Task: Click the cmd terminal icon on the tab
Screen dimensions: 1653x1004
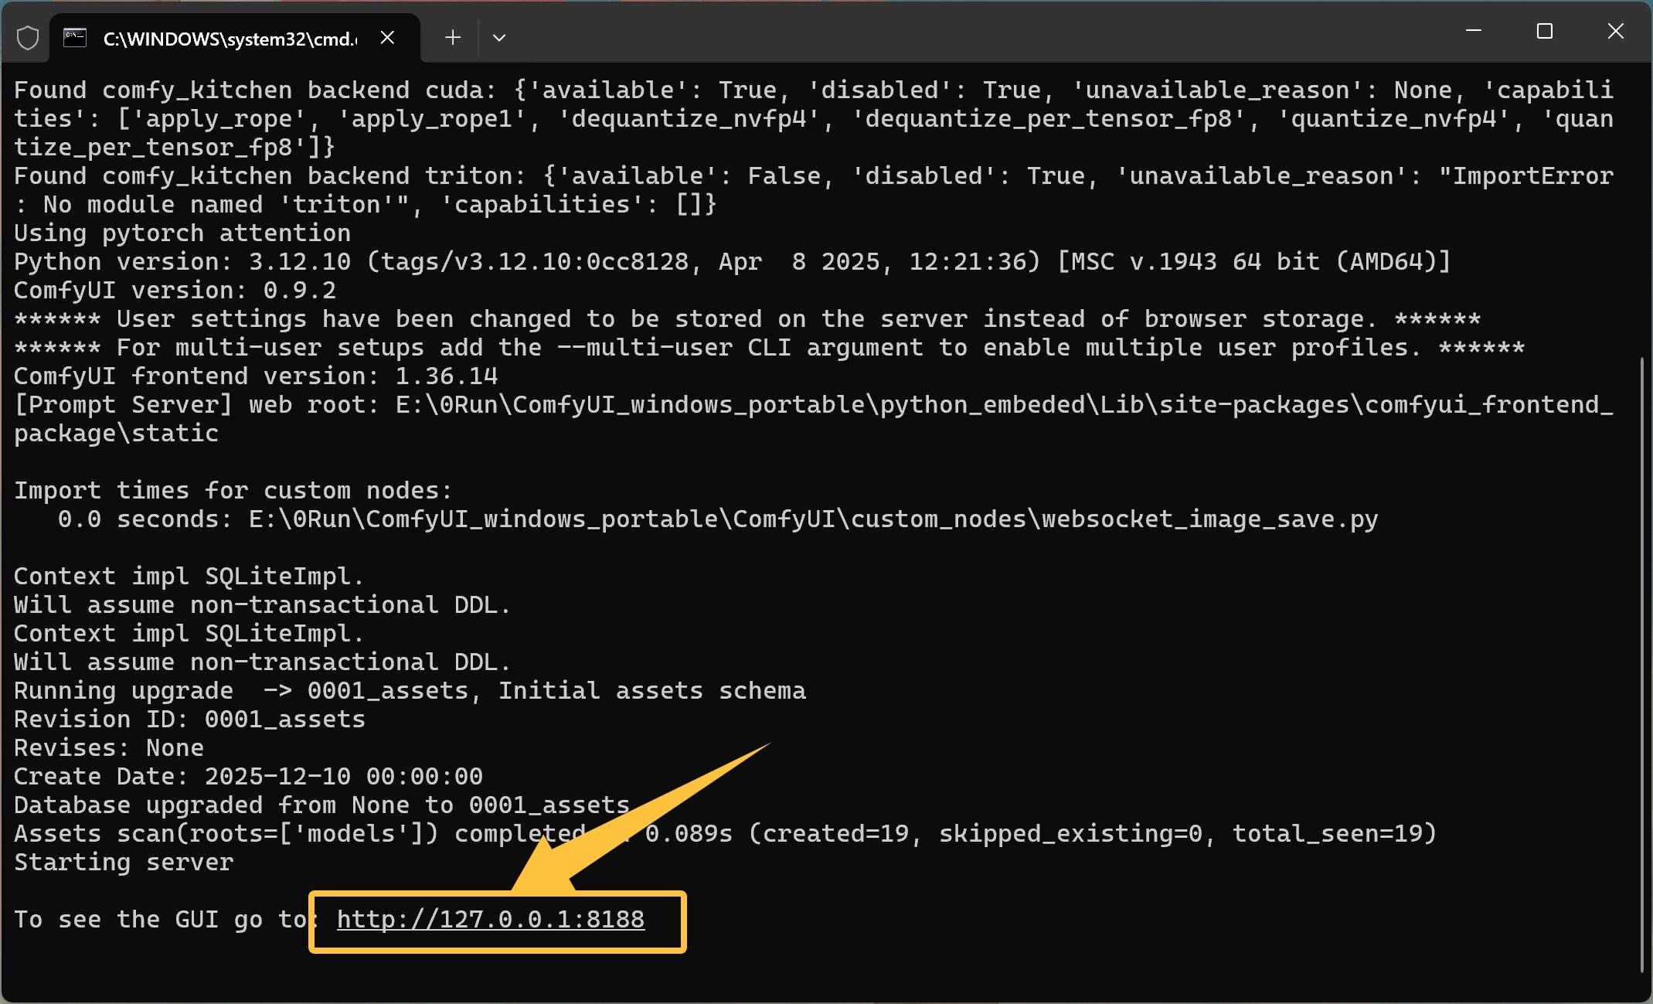Action: (75, 37)
